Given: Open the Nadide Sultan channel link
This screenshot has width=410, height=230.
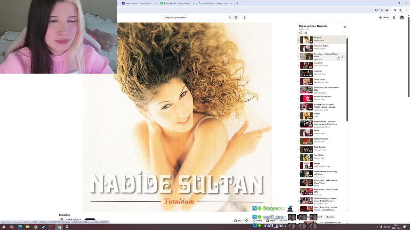Looking at the screenshot, I should pyautogui.click(x=72, y=219).
